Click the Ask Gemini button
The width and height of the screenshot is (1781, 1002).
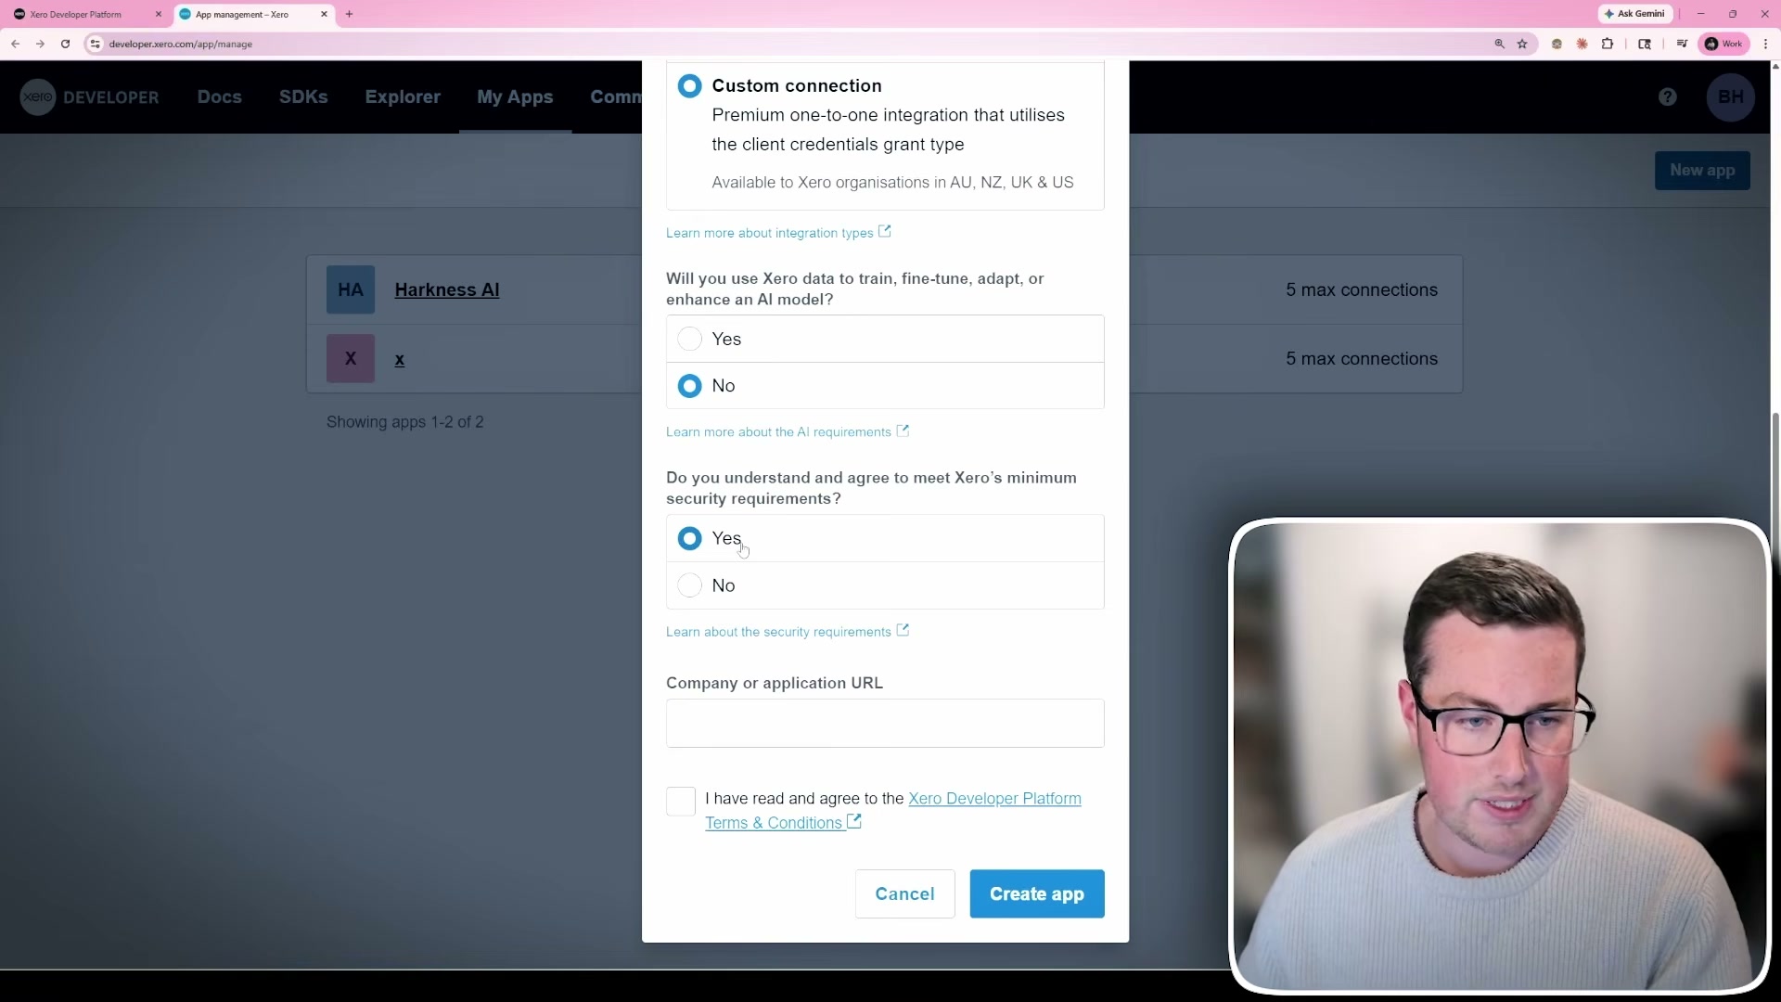pos(1634,14)
